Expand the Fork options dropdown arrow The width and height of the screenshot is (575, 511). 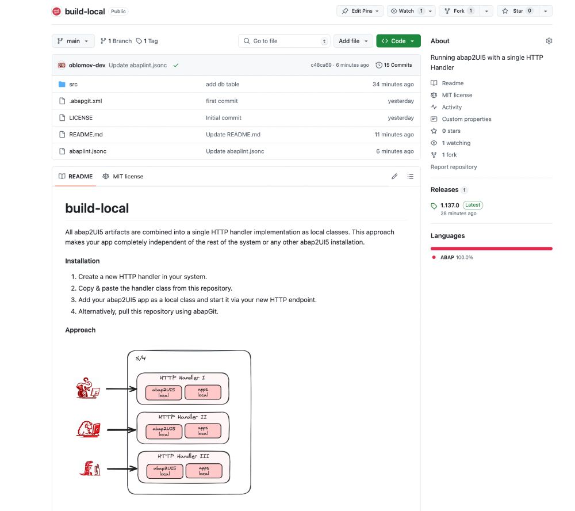tap(486, 11)
